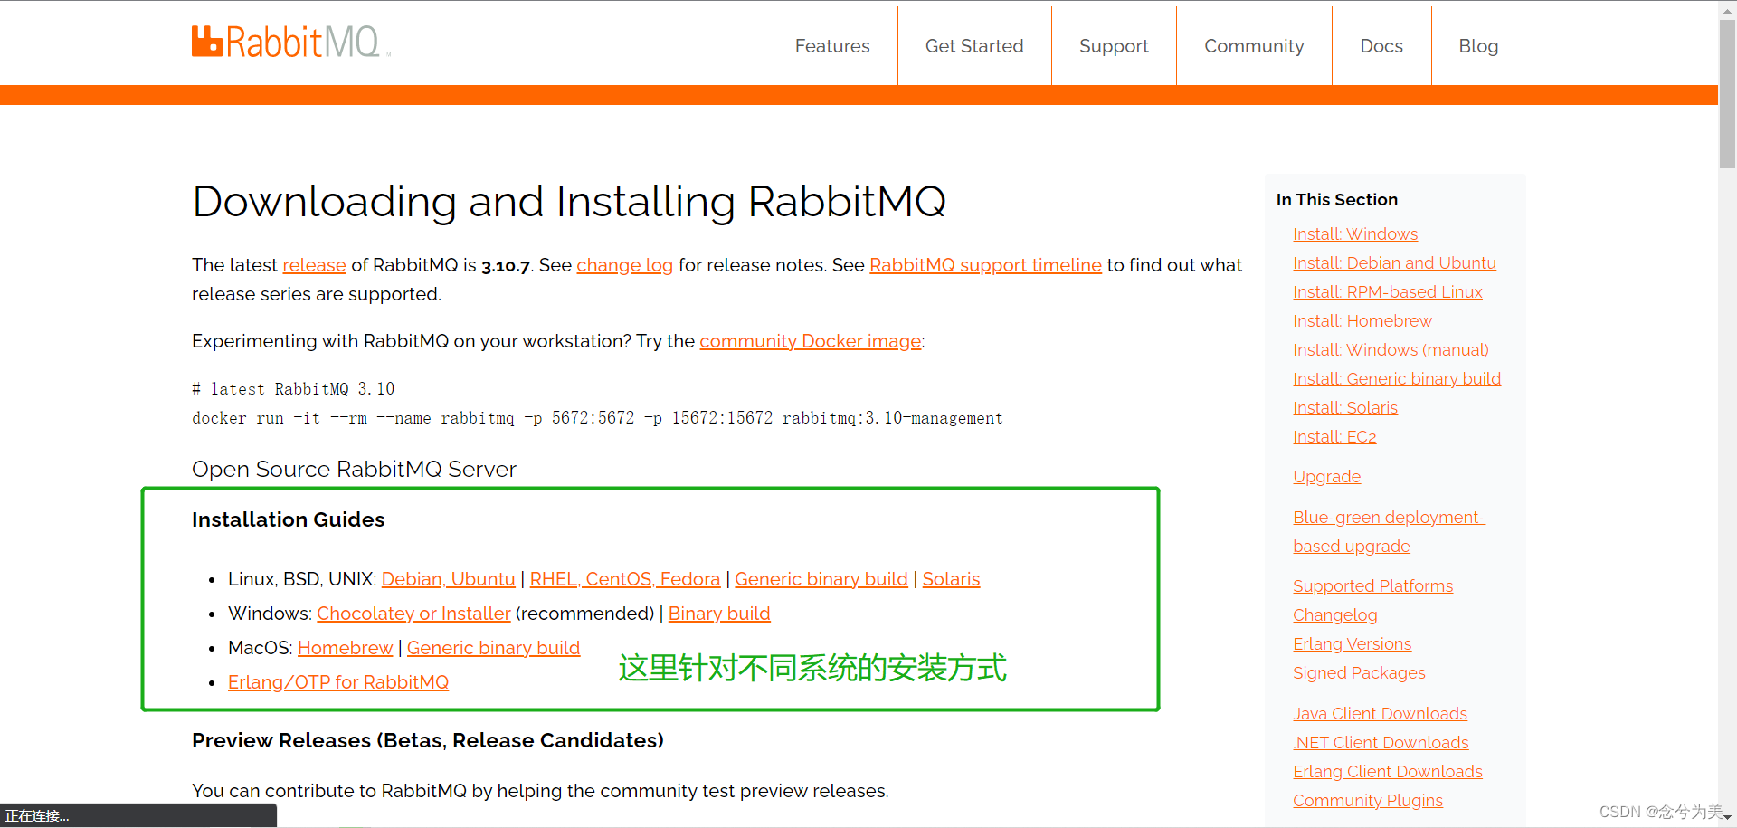Screen dimensions: 1737x828
Task: Open Erlang Versions link
Action: pyautogui.click(x=1352, y=644)
